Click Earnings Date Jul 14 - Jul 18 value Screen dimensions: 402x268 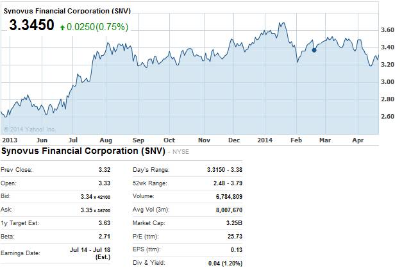pos(90,253)
